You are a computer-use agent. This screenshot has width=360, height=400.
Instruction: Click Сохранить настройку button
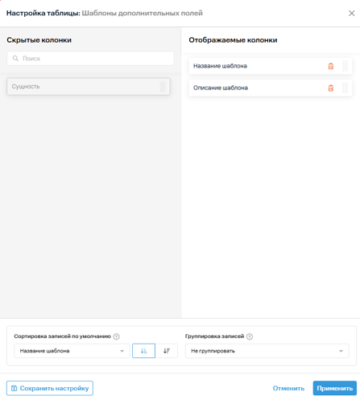tap(50, 388)
